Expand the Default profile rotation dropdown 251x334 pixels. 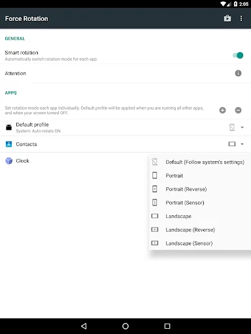[242, 127]
